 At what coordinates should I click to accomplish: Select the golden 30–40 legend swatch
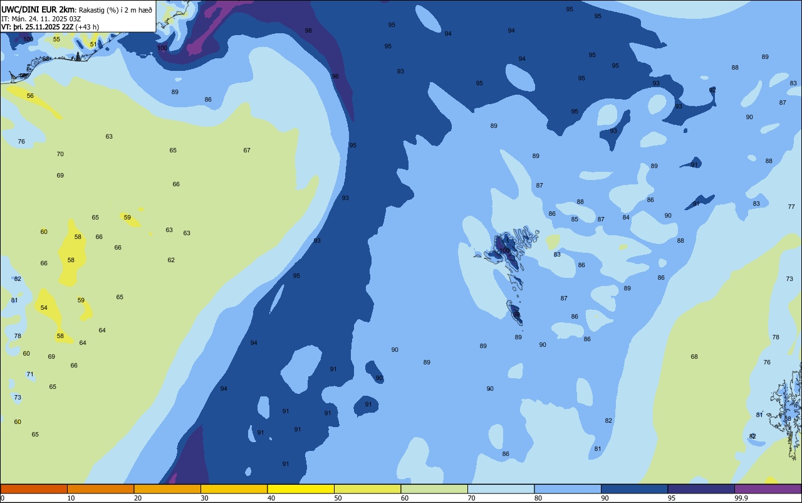[x=234, y=489]
